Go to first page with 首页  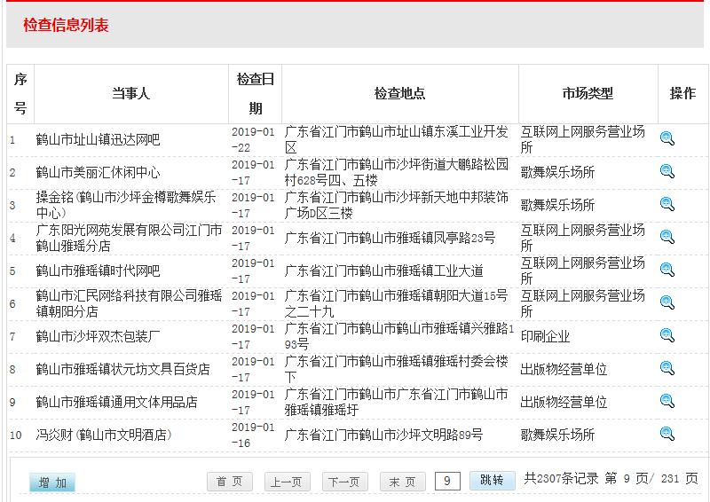(230, 482)
